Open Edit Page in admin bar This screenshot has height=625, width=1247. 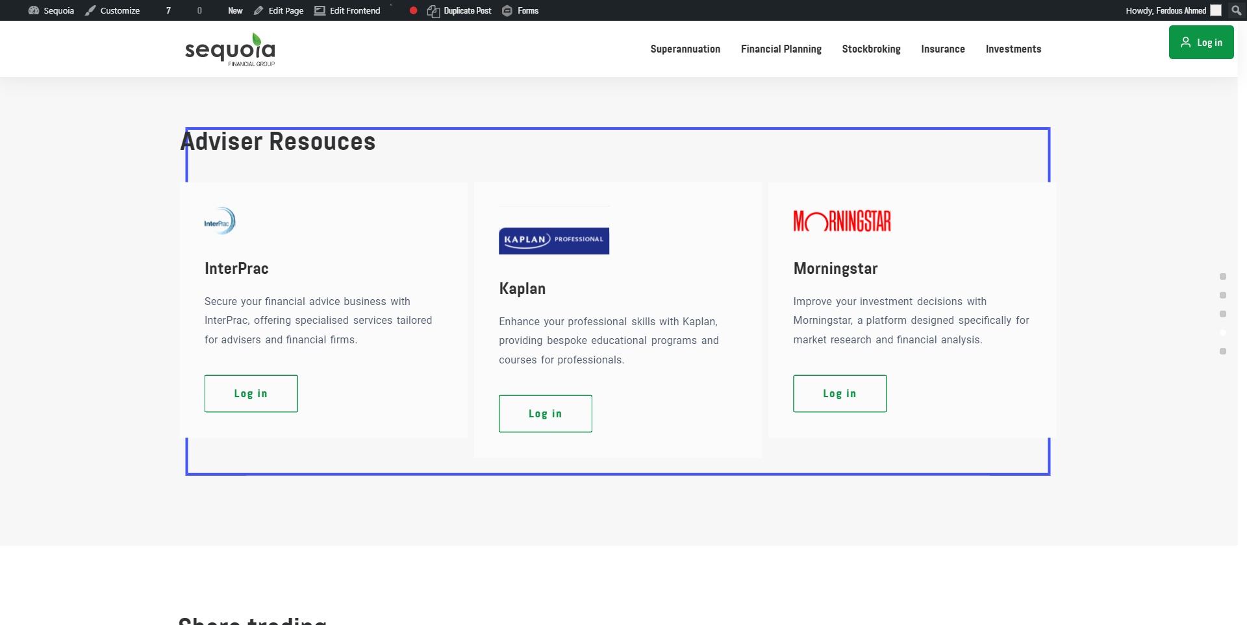pos(279,10)
